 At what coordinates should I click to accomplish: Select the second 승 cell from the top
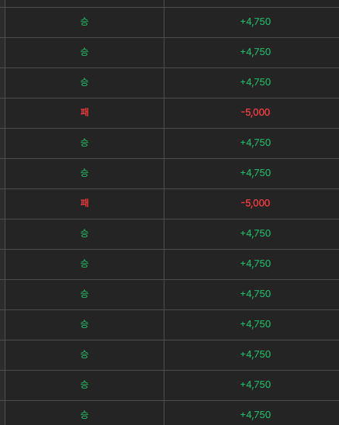coord(85,52)
